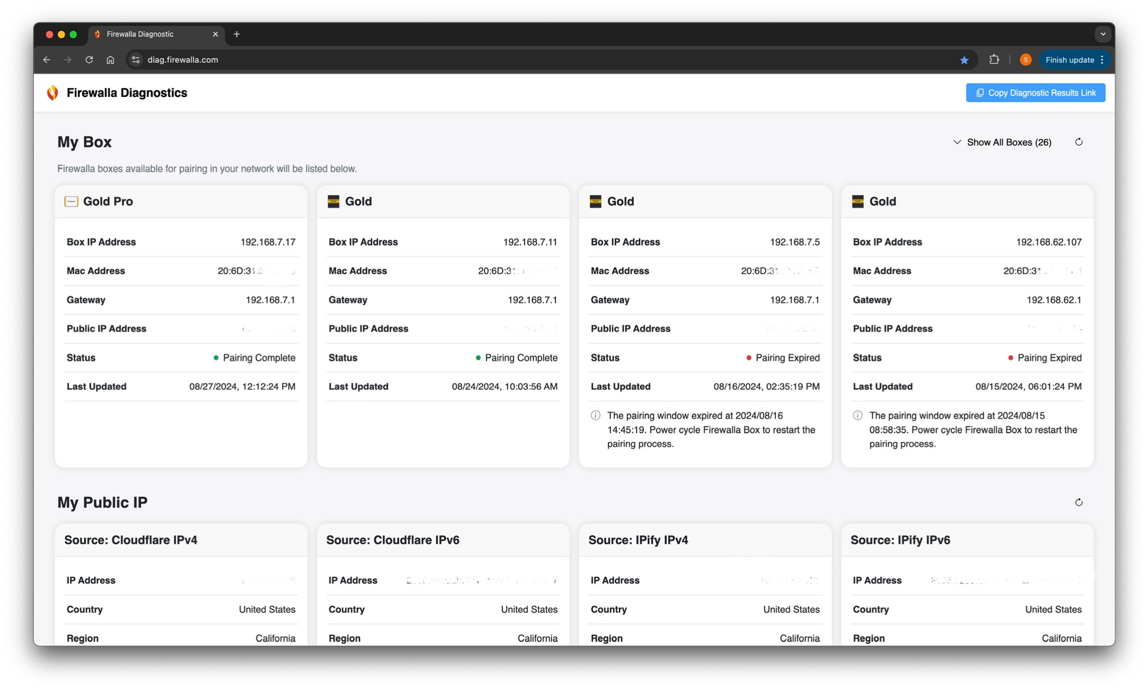Select IP address 192.168.62.107
Image resolution: width=1148 pixels, height=690 pixels.
pyautogui.click(x=1048, y=242)
